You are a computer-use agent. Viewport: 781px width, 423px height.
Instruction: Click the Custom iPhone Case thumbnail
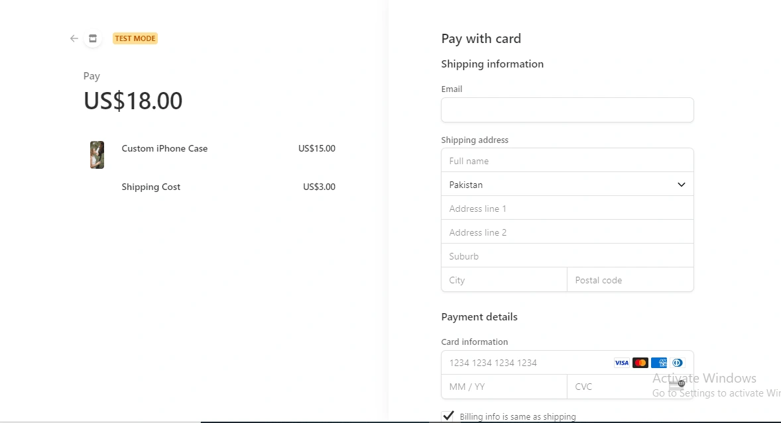point(97,155)
